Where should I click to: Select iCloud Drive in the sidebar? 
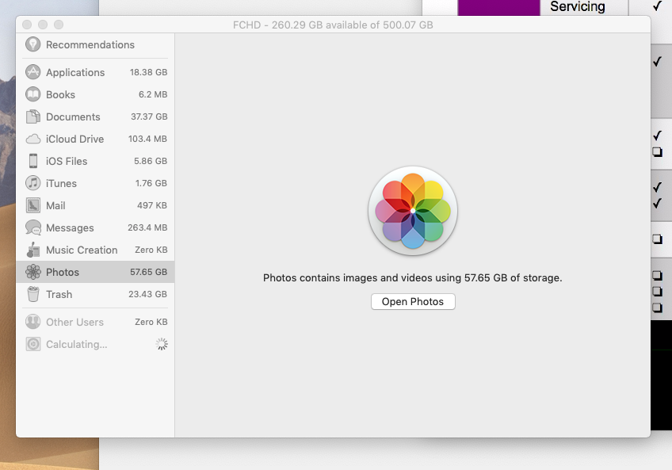click(x=74, y=139)
